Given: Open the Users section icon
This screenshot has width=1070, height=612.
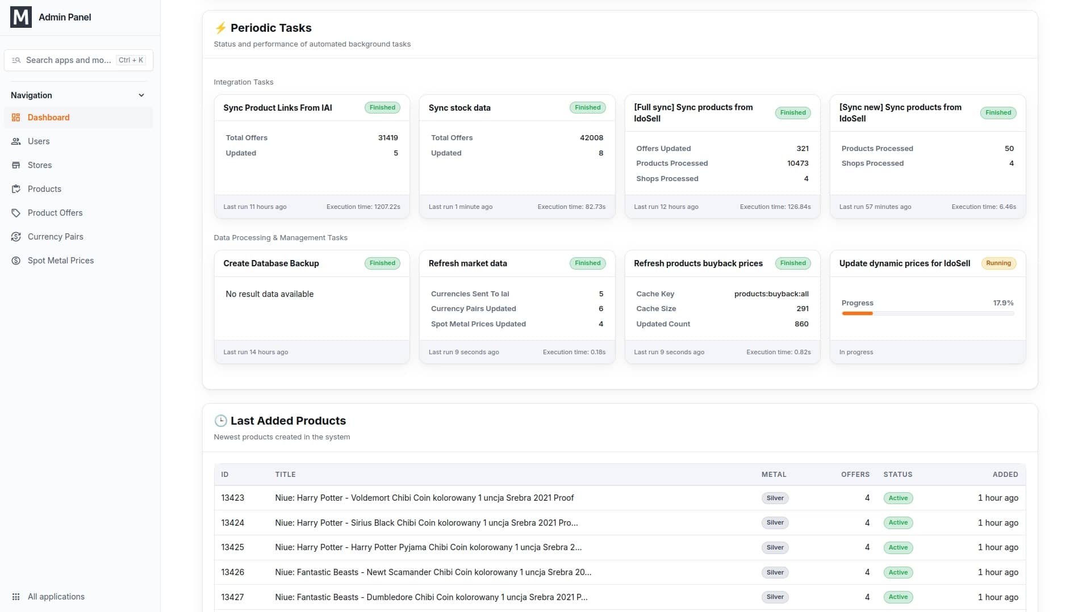Looking at the screenshot, I should [x=16, y=141].
